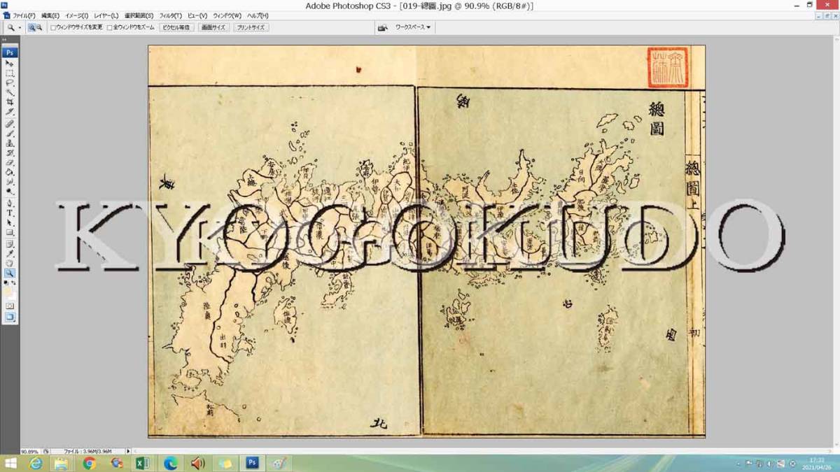The height and width of the screenshot is (472, 840).
Task: Open the ファイル(F) menu
Action: click(x=24, y=15)
